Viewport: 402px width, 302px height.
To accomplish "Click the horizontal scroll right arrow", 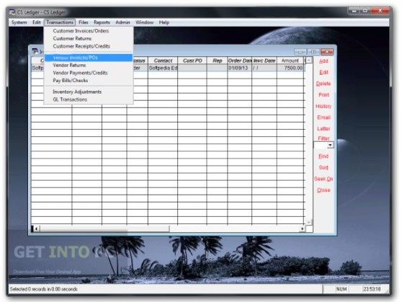I will point(303,228).
